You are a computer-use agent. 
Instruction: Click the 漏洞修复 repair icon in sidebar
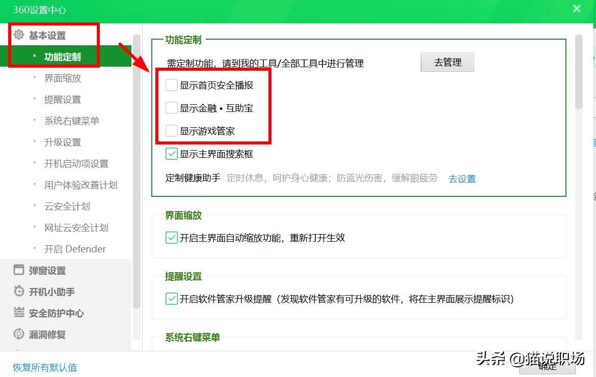click(x=18, y=334)
